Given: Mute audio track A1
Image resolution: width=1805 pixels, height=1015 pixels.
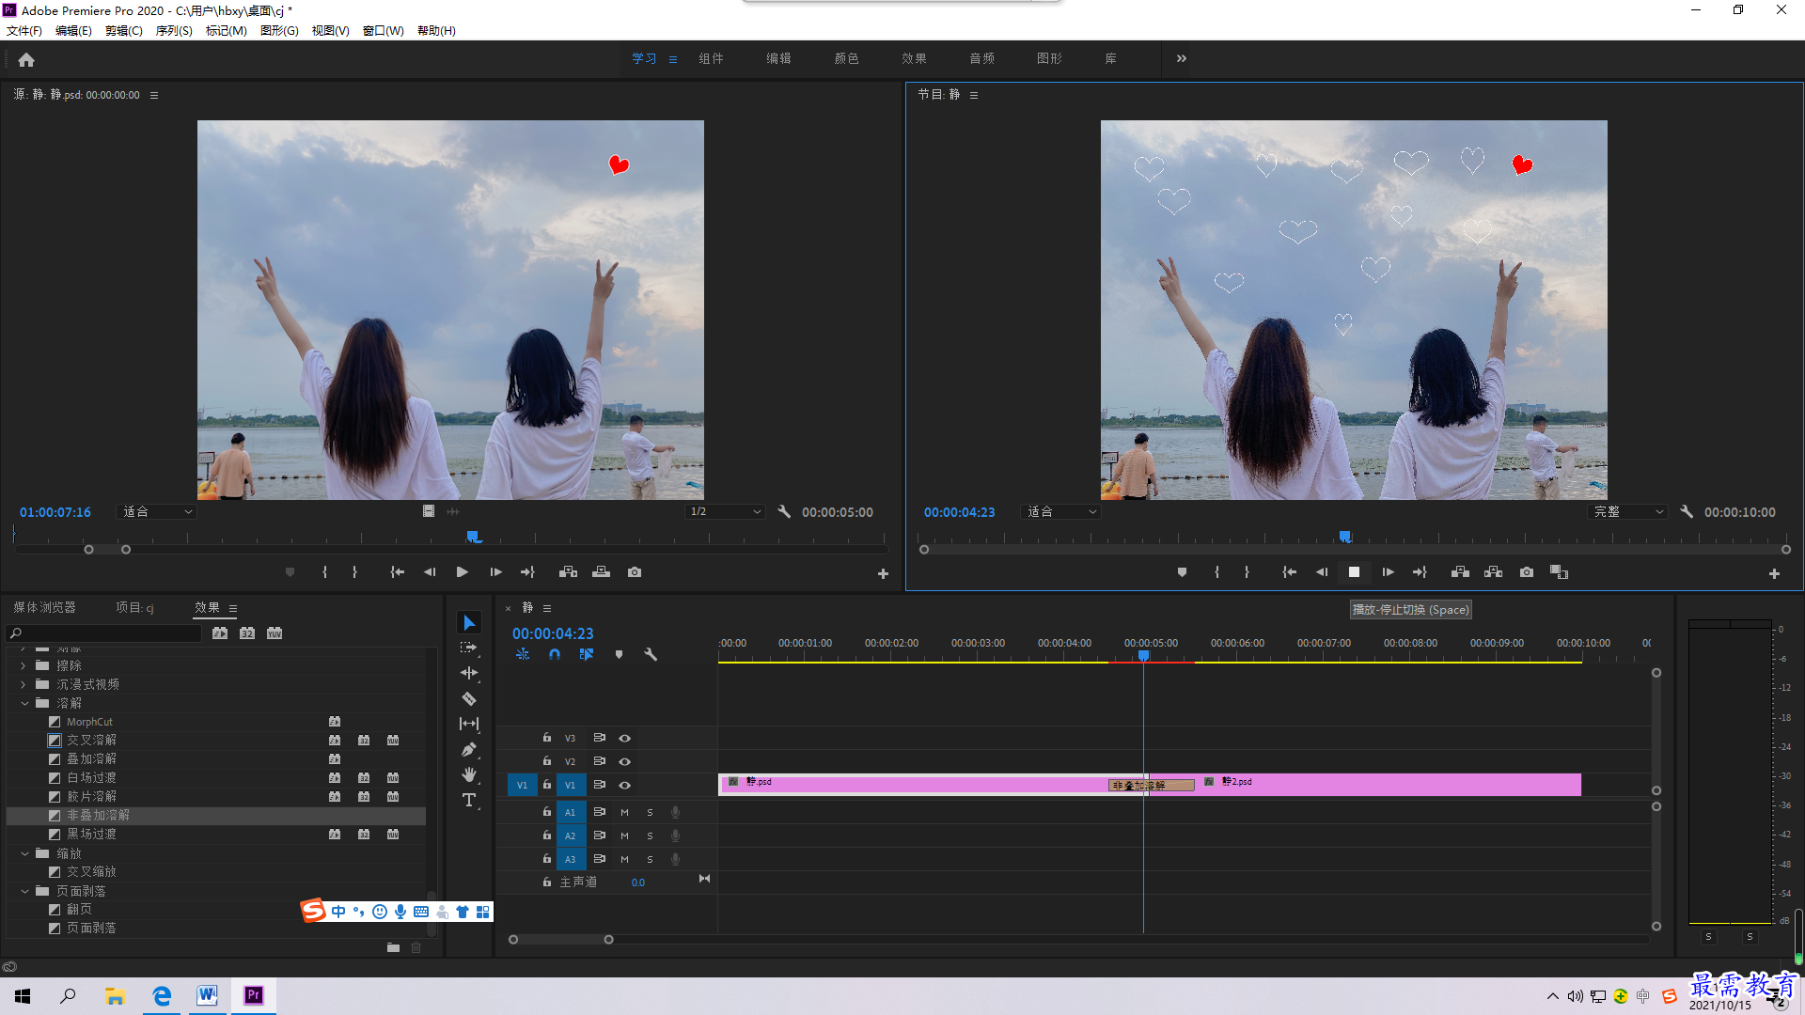Looking at the screenshot, I should point(624,813).
